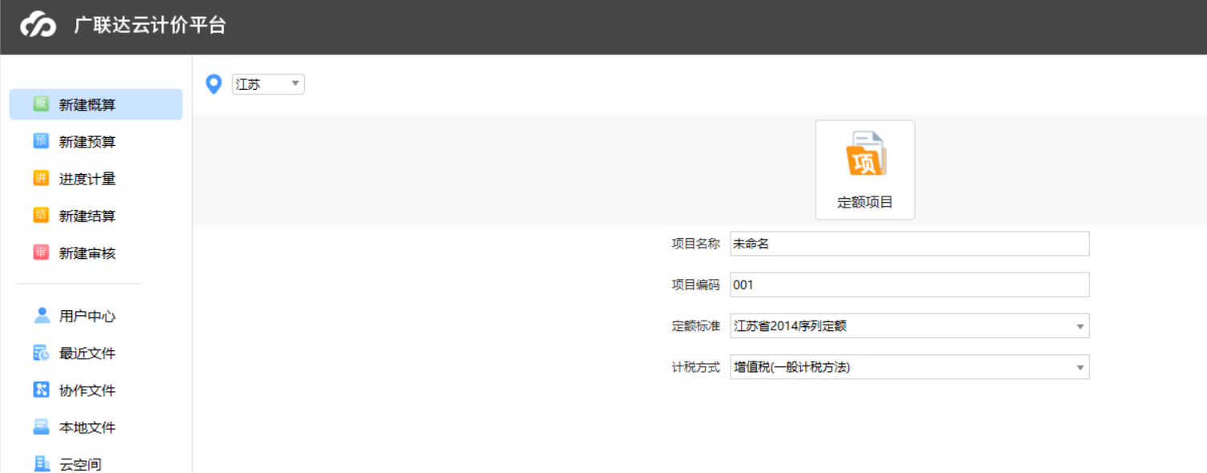This screenshot has width=1207, height=473.
Task: Click the 项目名称 field containing 未命名
Action: [x=909, y=244]
